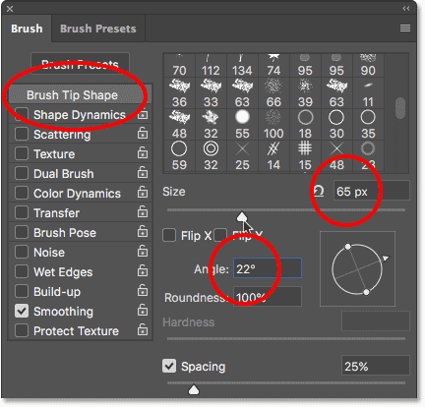
Task: Select the Brush tab
Action: click(27, 29)
